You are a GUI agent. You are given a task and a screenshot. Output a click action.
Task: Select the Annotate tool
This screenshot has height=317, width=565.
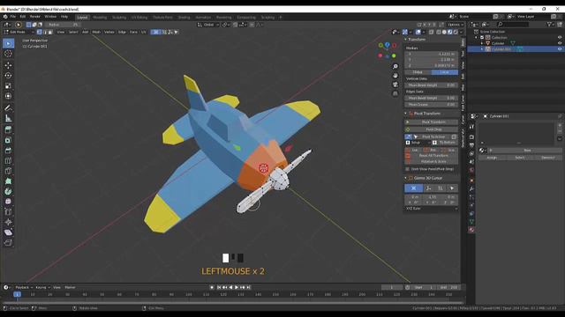(8, 107)
